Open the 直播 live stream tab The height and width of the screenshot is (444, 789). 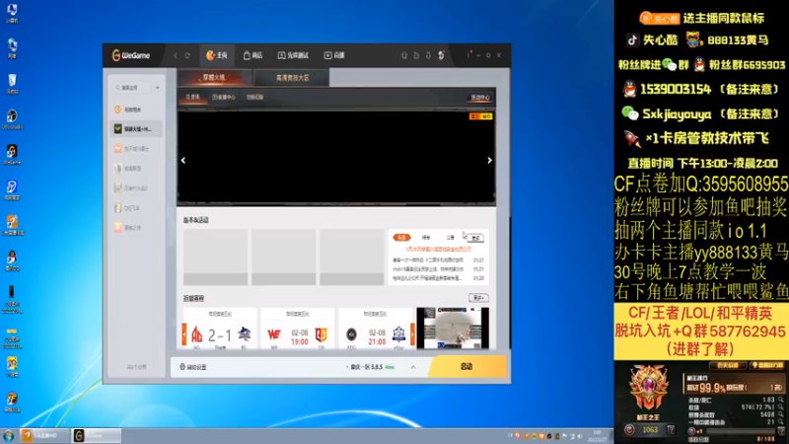334,55
